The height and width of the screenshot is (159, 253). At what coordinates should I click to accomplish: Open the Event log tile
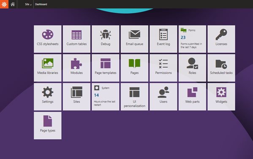pyautogui.click(x=163, y=39)
